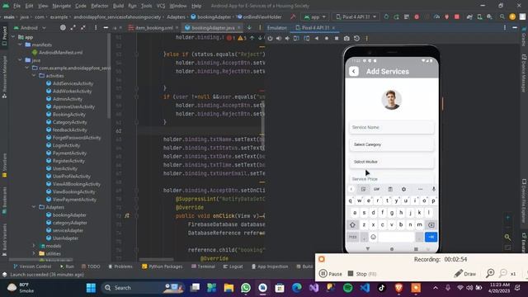This screenshot has height=297, width=528.
Task: Open serviceAdapter in project tree
Action: (x=64, y=230)
